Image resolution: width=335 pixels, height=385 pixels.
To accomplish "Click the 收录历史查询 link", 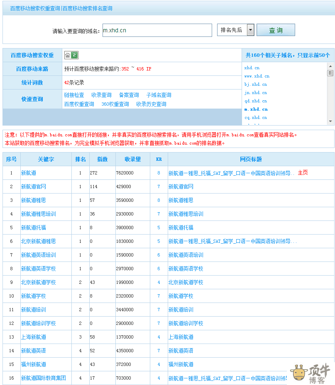I will click(151, 104).
